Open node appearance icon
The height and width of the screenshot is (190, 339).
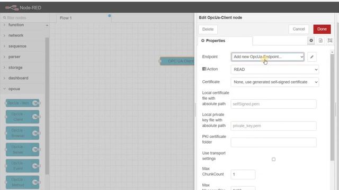pos(329,41)
